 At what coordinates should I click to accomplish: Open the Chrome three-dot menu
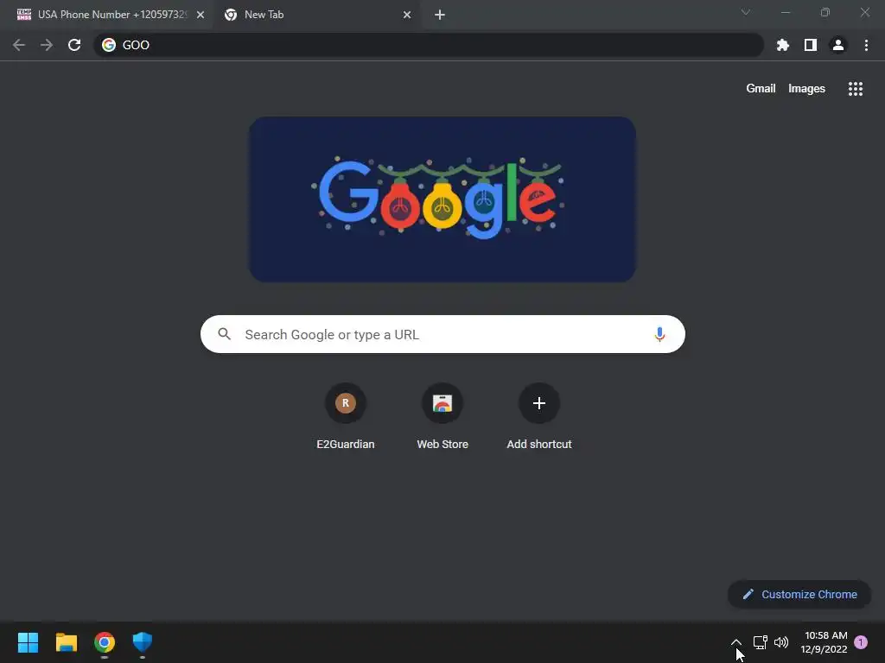[866, 45]
